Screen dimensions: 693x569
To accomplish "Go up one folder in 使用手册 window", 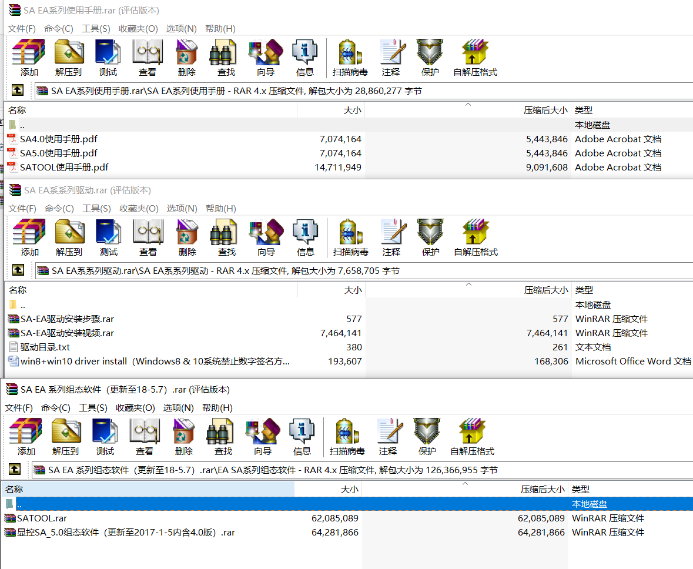I will coord(18,91).
